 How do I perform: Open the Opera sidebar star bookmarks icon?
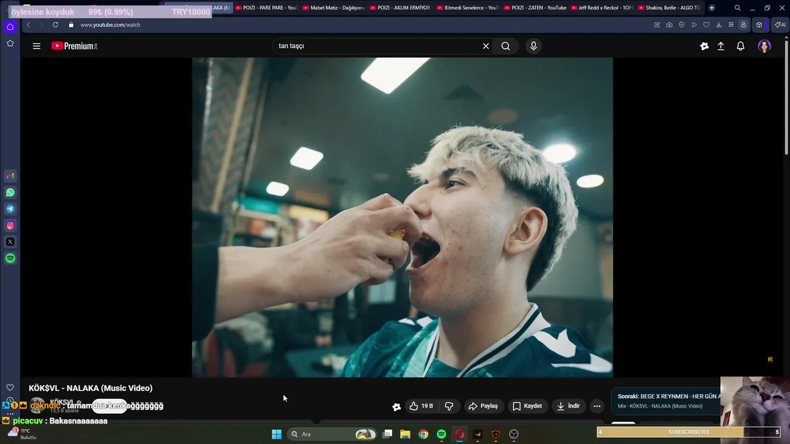click(10, 43)
